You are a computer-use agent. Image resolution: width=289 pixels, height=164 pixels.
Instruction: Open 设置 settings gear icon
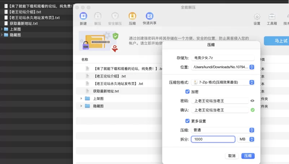[x=257, y=17]
